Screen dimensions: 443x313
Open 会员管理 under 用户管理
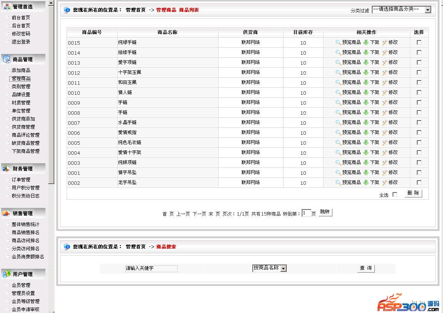(21, 285)
